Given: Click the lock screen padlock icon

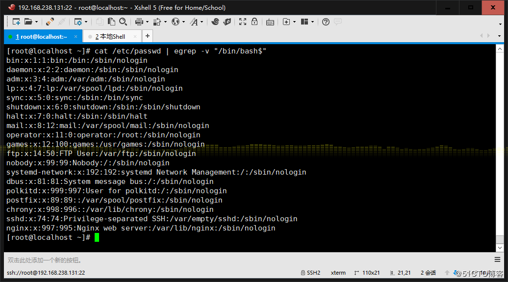Looking at the screenshot, I should coord(254,22).
